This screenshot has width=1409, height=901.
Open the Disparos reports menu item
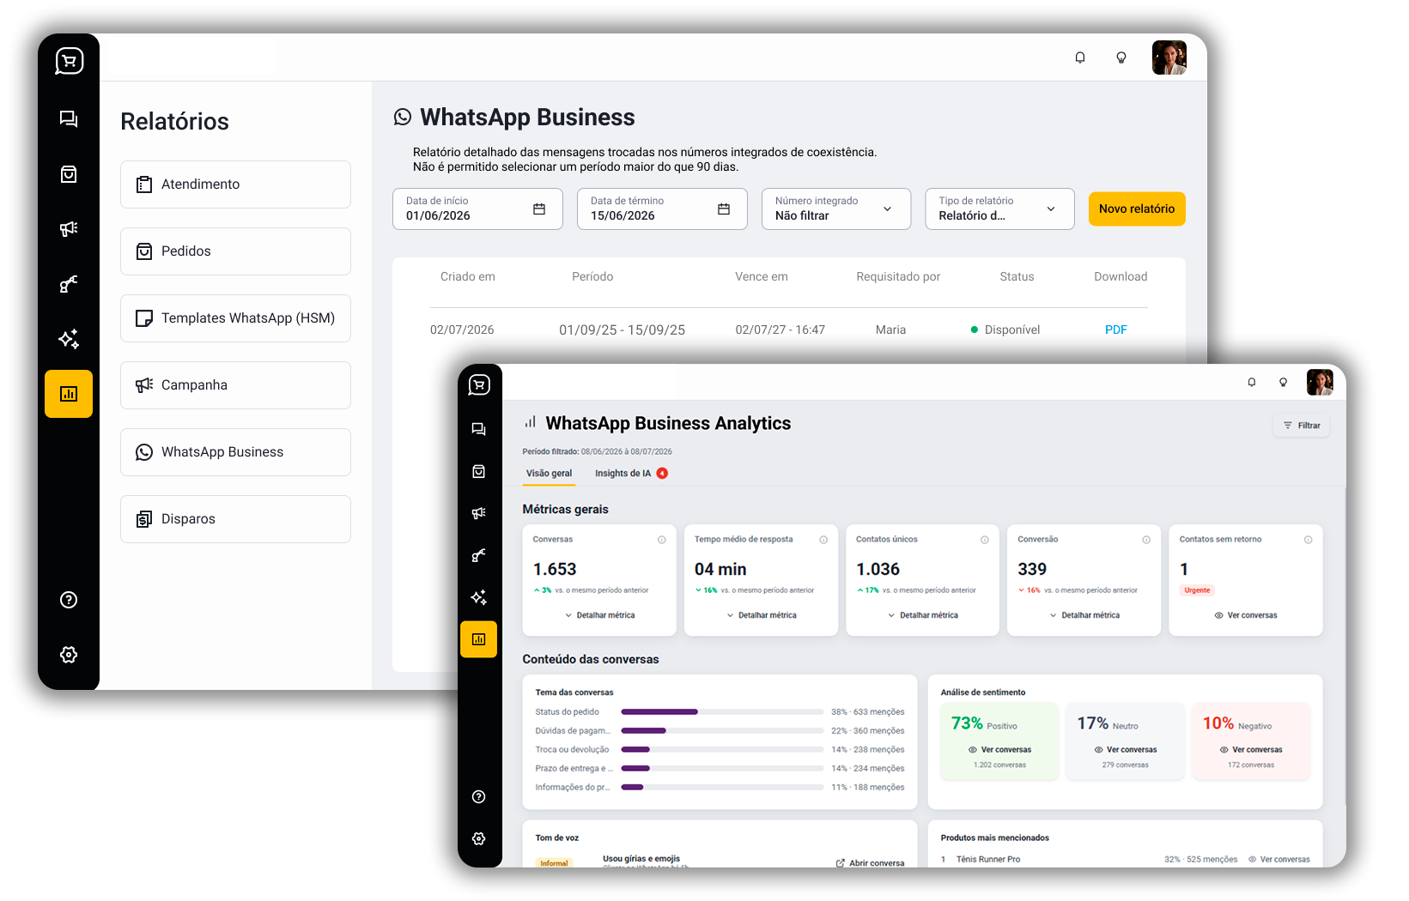click(x=235, y=519)
